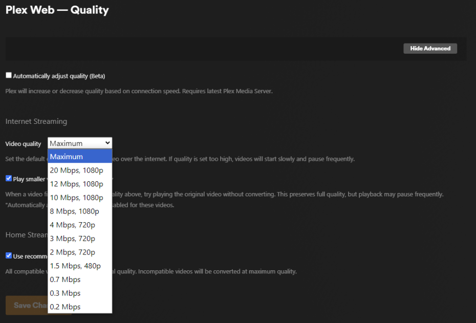Enable Automatically adjust quality checkbox
Image resolution: width=476 pixels, height=323 pixels.
coord(9,75)
